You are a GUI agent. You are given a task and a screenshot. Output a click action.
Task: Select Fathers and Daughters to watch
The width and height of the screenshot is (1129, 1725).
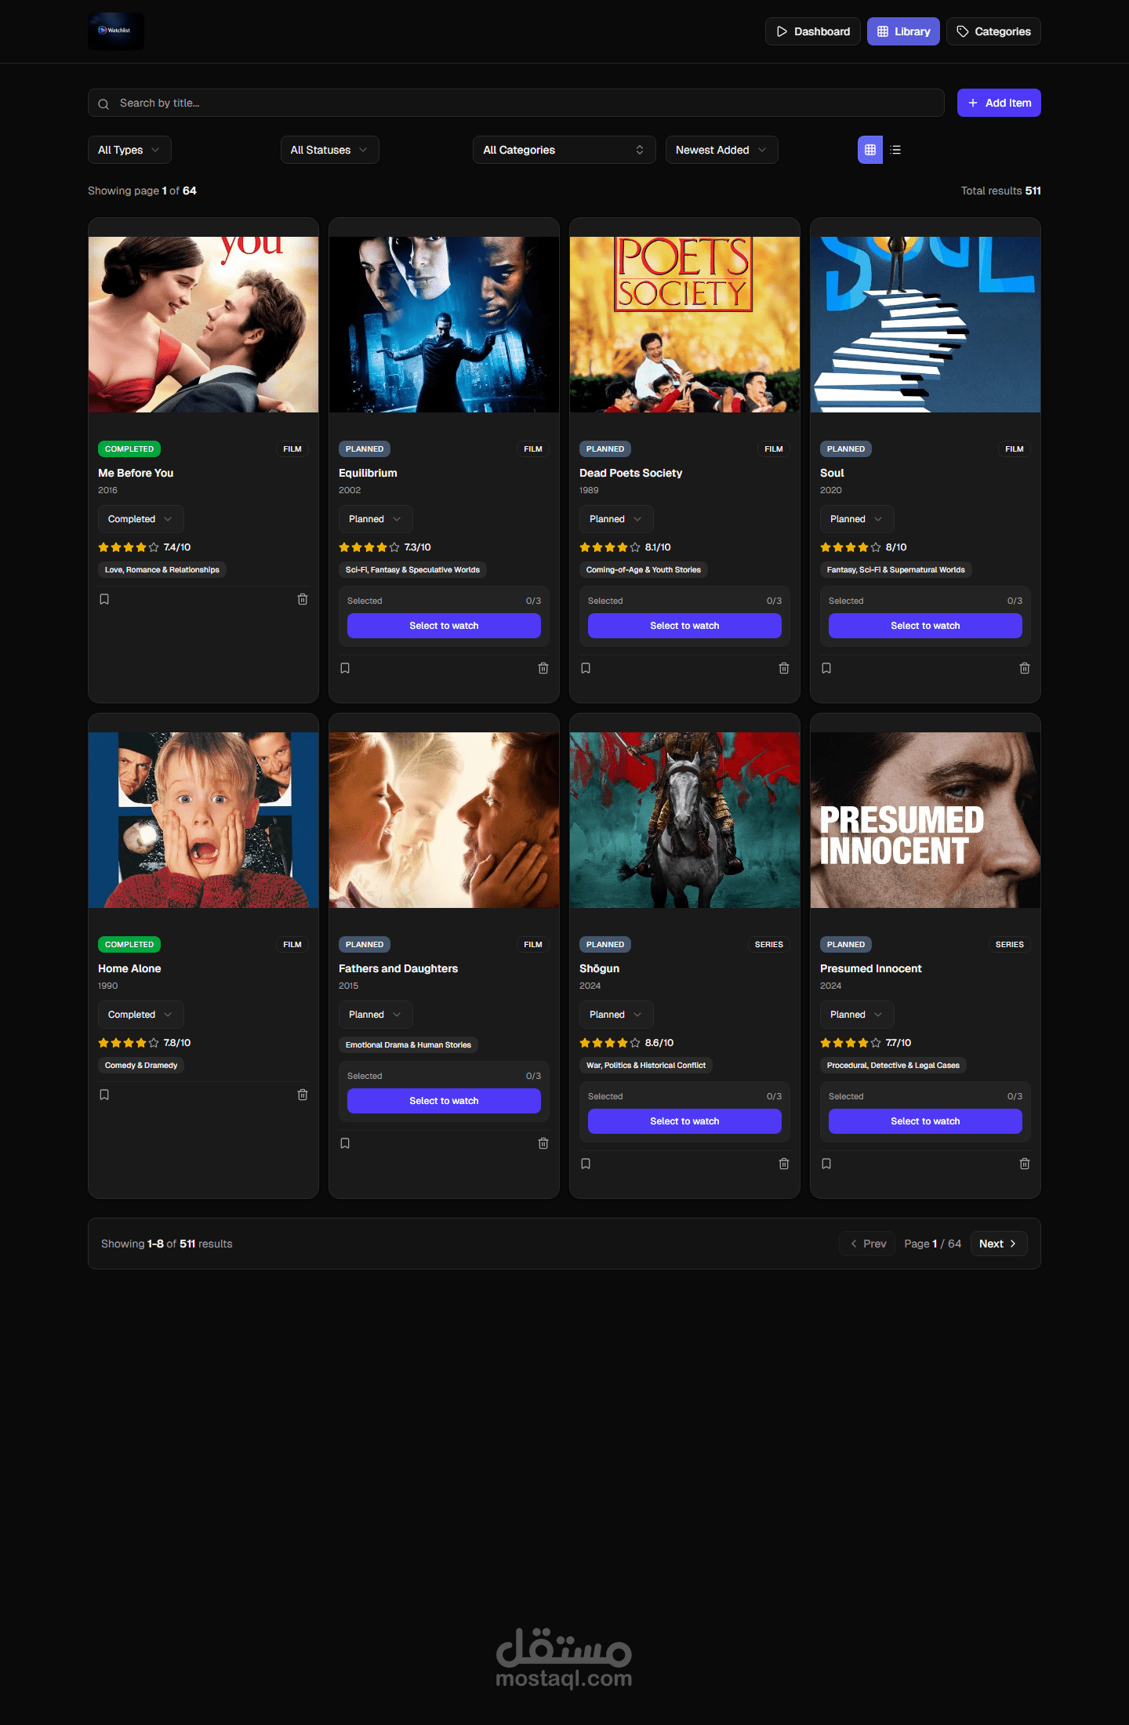tap(444, 1101)
